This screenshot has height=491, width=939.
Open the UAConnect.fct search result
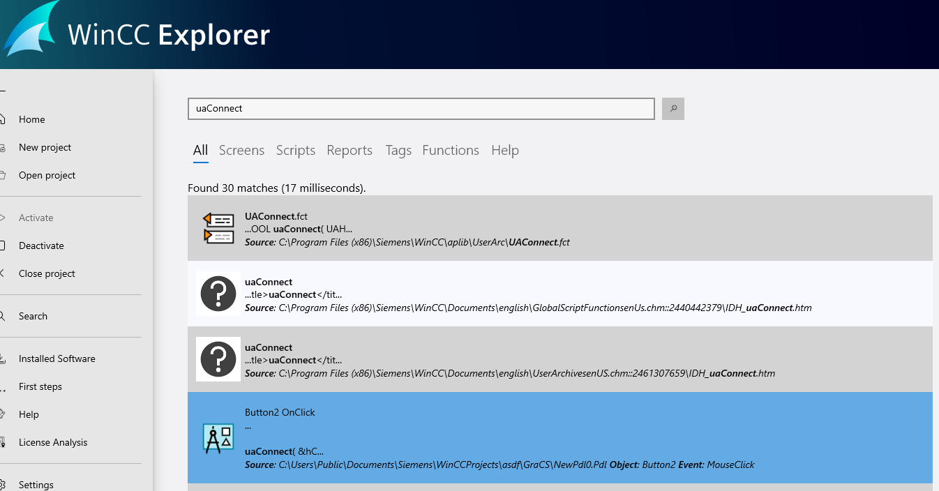click(560, 228)
